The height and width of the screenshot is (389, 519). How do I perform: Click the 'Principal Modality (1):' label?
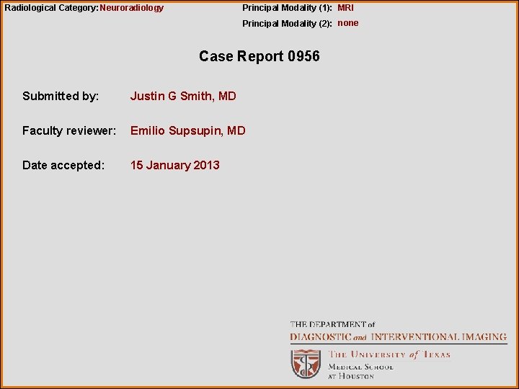pos(287,8)
